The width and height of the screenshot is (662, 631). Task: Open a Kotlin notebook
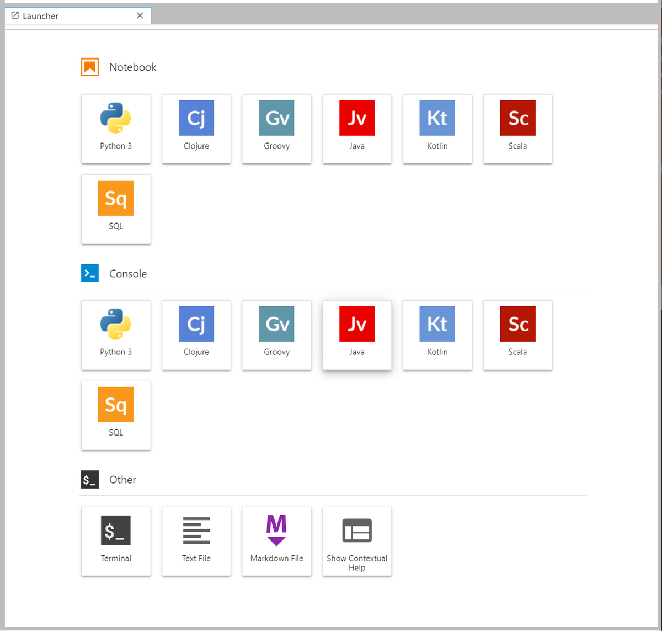tap(437, 129)
